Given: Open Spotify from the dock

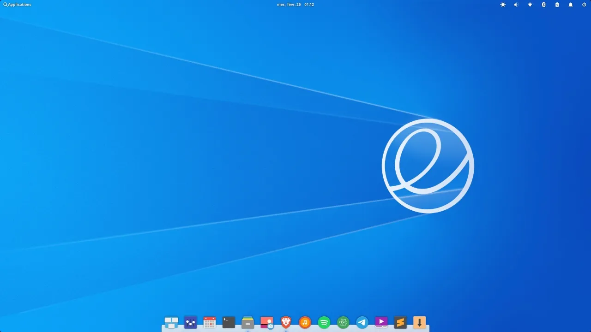Looking at the screenshot, I should tap(324, 322).
